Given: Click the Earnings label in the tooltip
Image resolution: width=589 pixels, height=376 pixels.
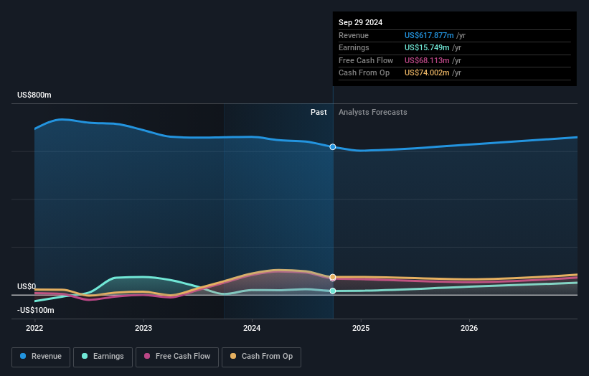Looking at the screenshot, I should click(x=354, y=47).
